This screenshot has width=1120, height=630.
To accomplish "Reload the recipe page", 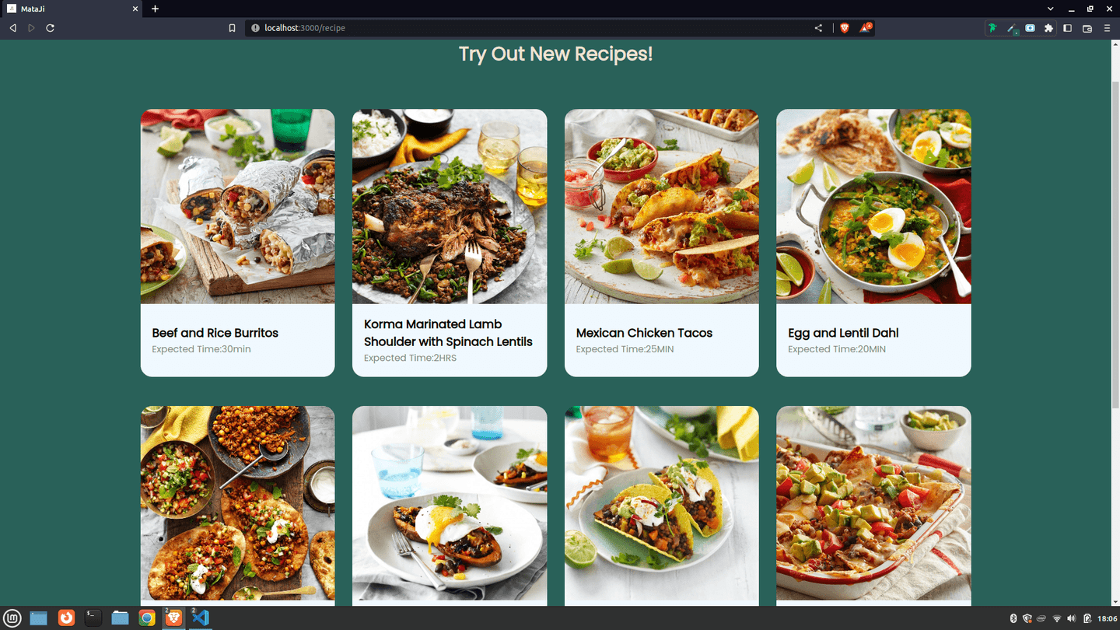I will click(50, 28).
